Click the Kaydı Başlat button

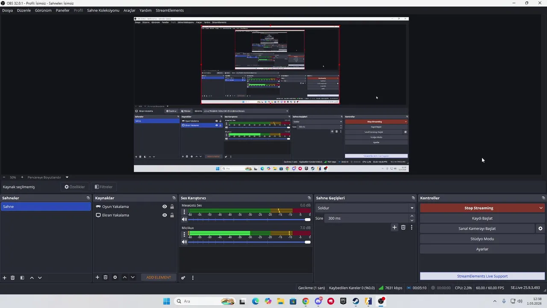482,218
